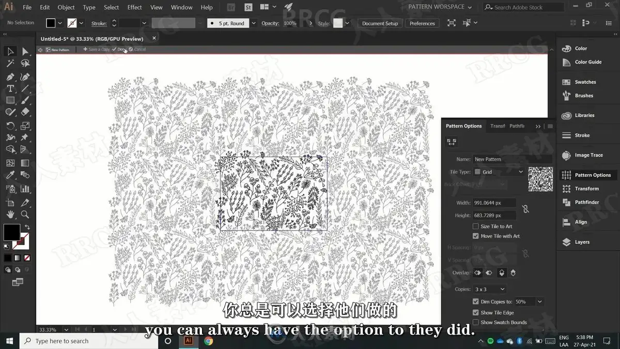This screenshot has height=349, width=620.
Task: Open the Image Trace panel
Action: coord(588,155)
